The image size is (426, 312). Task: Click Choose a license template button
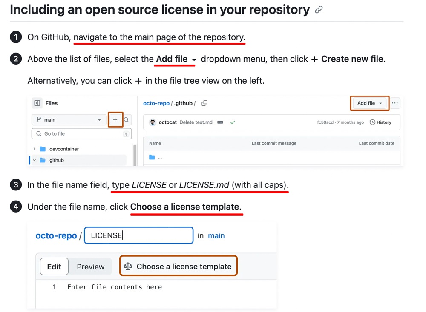178,266
